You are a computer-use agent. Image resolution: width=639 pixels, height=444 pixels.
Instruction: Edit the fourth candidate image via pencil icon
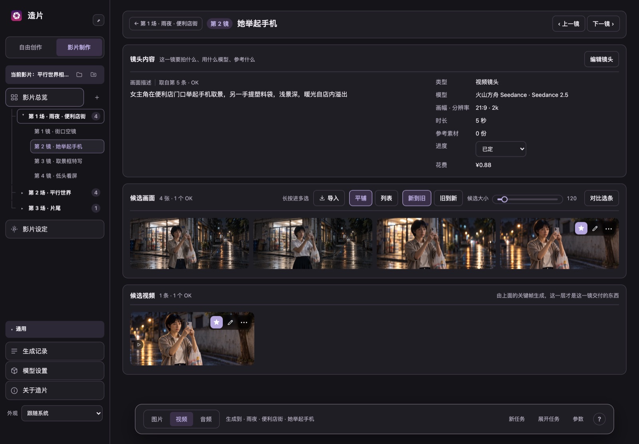point(595,228)
